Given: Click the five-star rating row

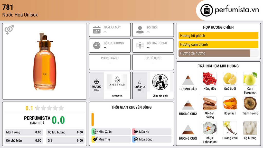Looking at the screenshot, I should (50, 108).
